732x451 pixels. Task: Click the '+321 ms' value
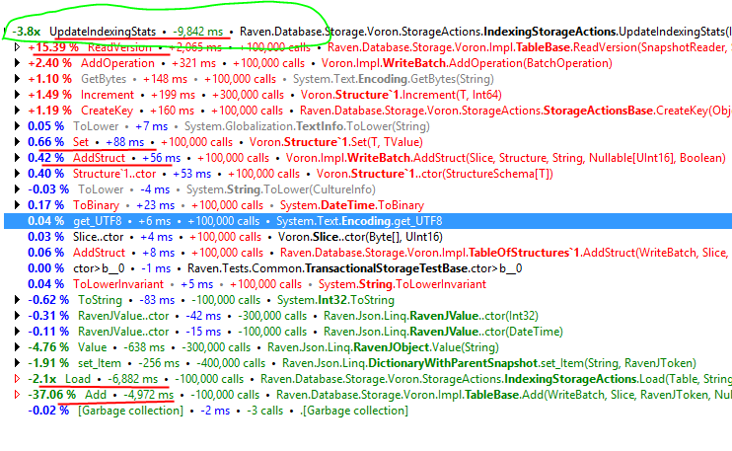tap(193, 63)
